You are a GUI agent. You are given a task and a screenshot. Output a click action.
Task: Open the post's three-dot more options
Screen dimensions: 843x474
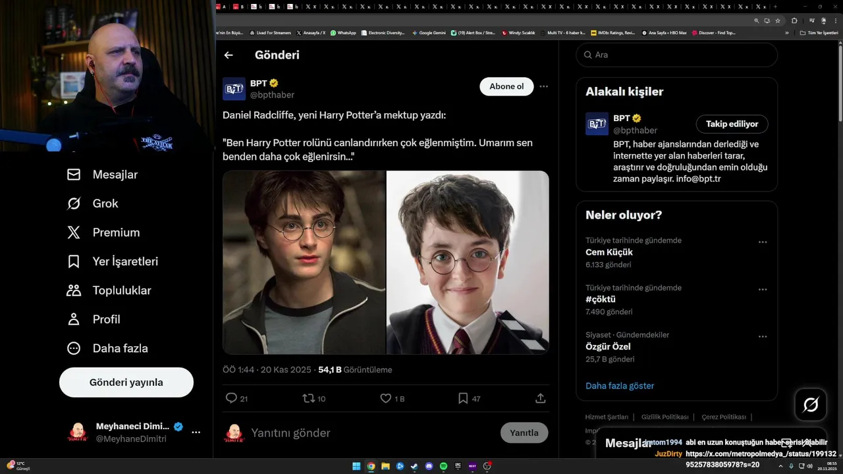[x=543, y=86]
